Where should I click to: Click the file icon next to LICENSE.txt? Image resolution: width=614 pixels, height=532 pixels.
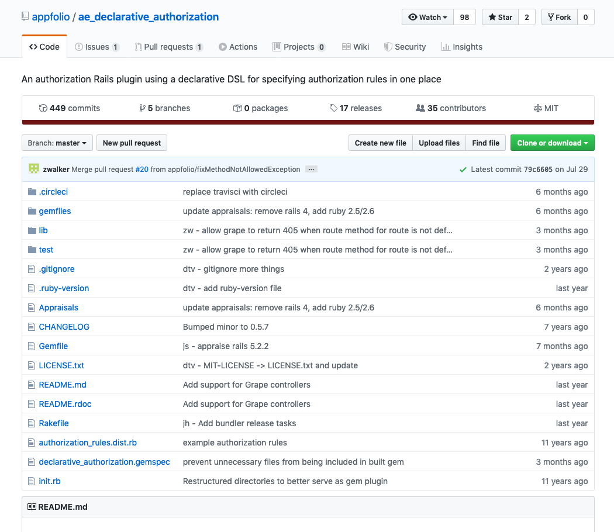[32, 365]
